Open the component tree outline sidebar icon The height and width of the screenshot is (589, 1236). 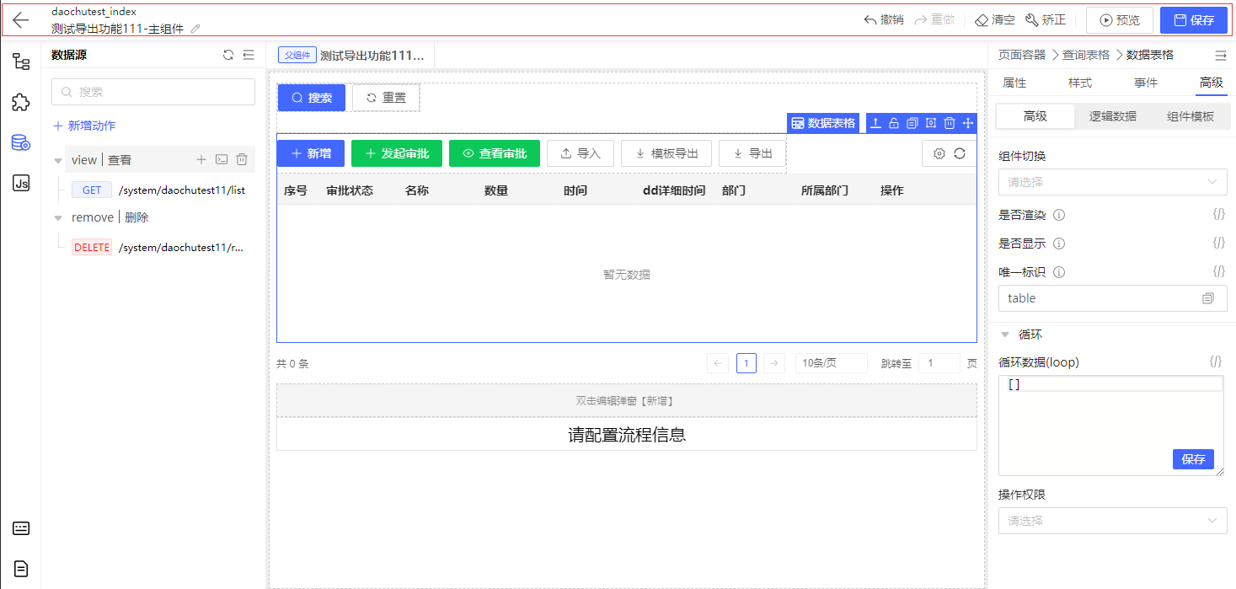tap(21, 61)
